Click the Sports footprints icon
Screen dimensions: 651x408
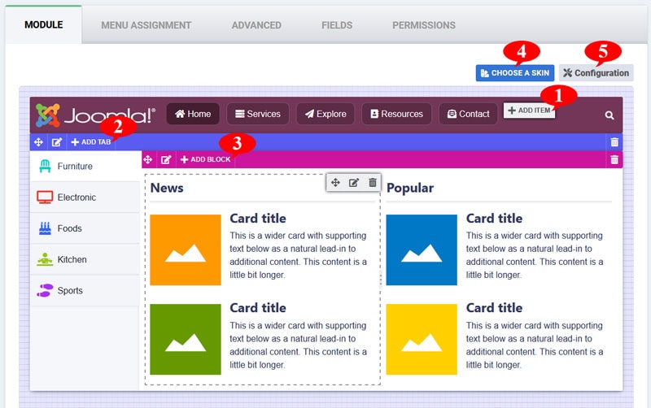tap(45, 290)
